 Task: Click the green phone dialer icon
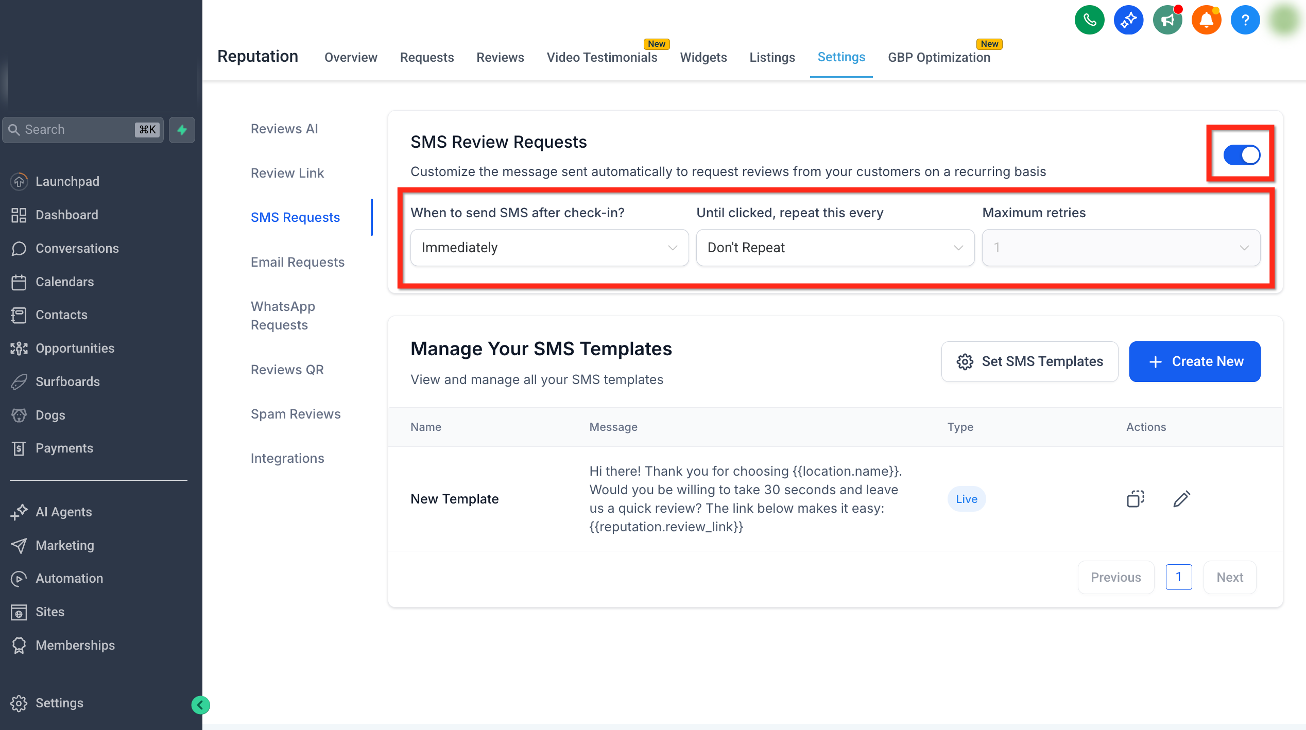[x=1090, y=21]
